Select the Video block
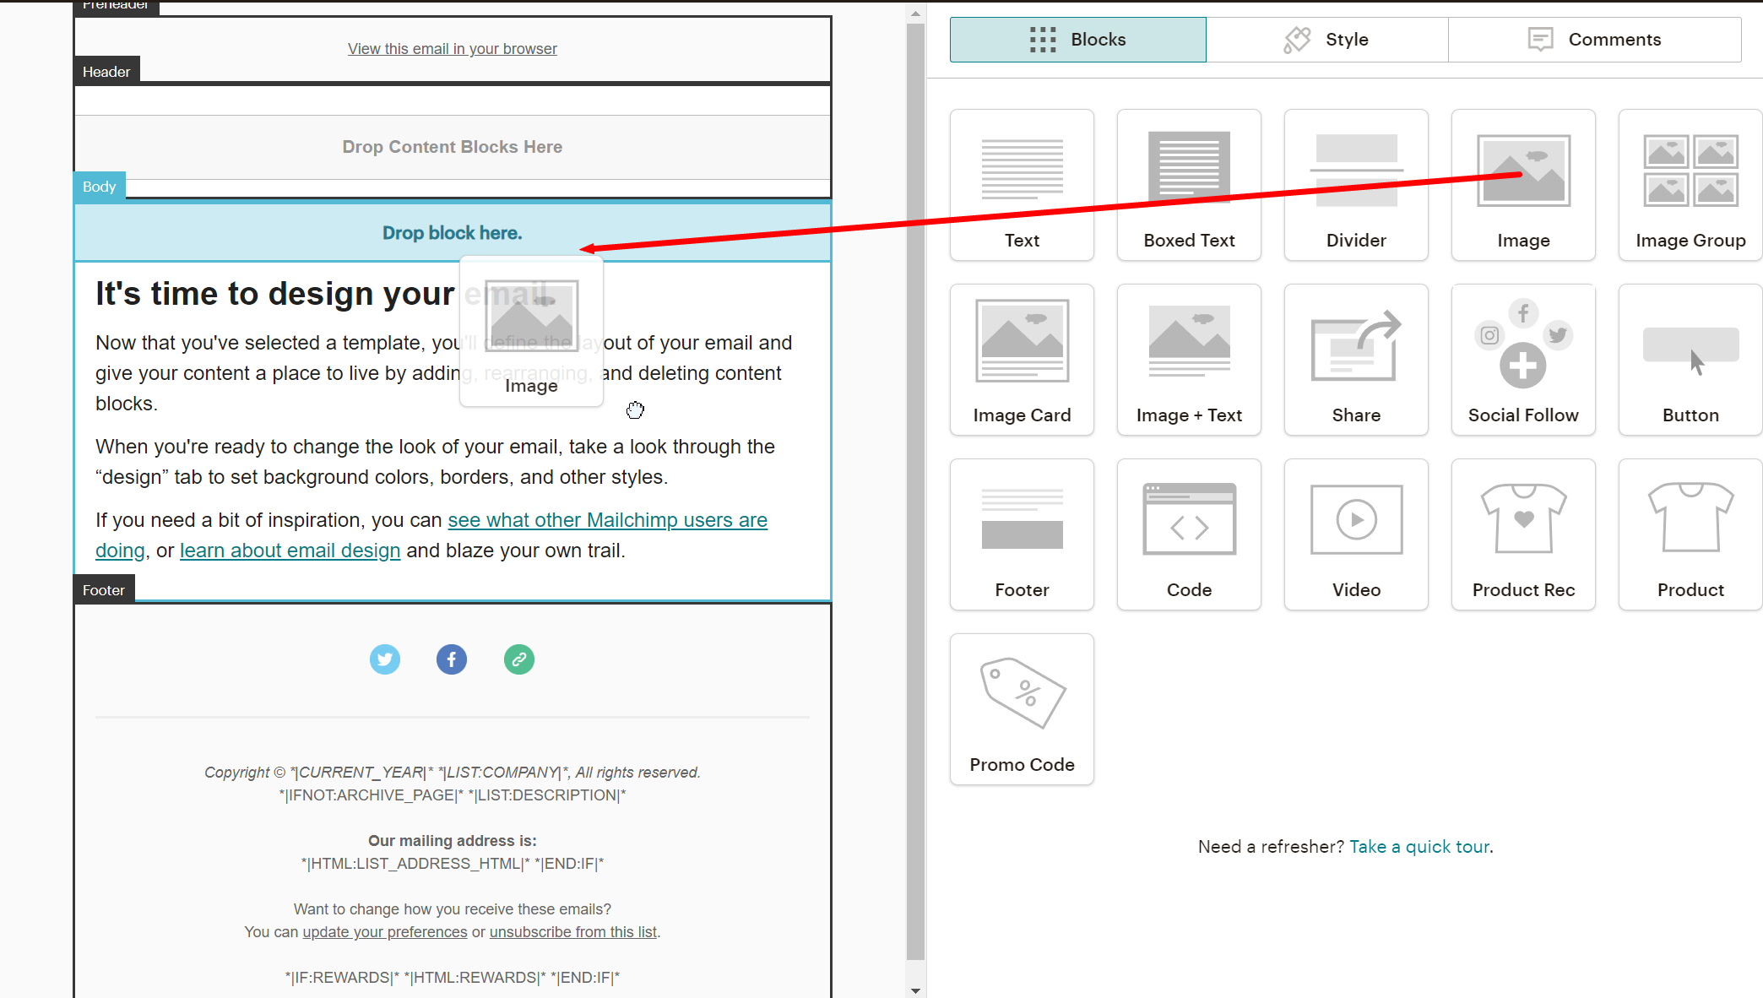Viewport: 1763px width, 998px height. [x=1356, y=534]
